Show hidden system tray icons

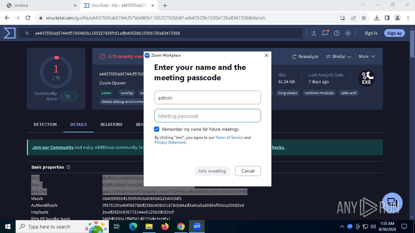342,227
